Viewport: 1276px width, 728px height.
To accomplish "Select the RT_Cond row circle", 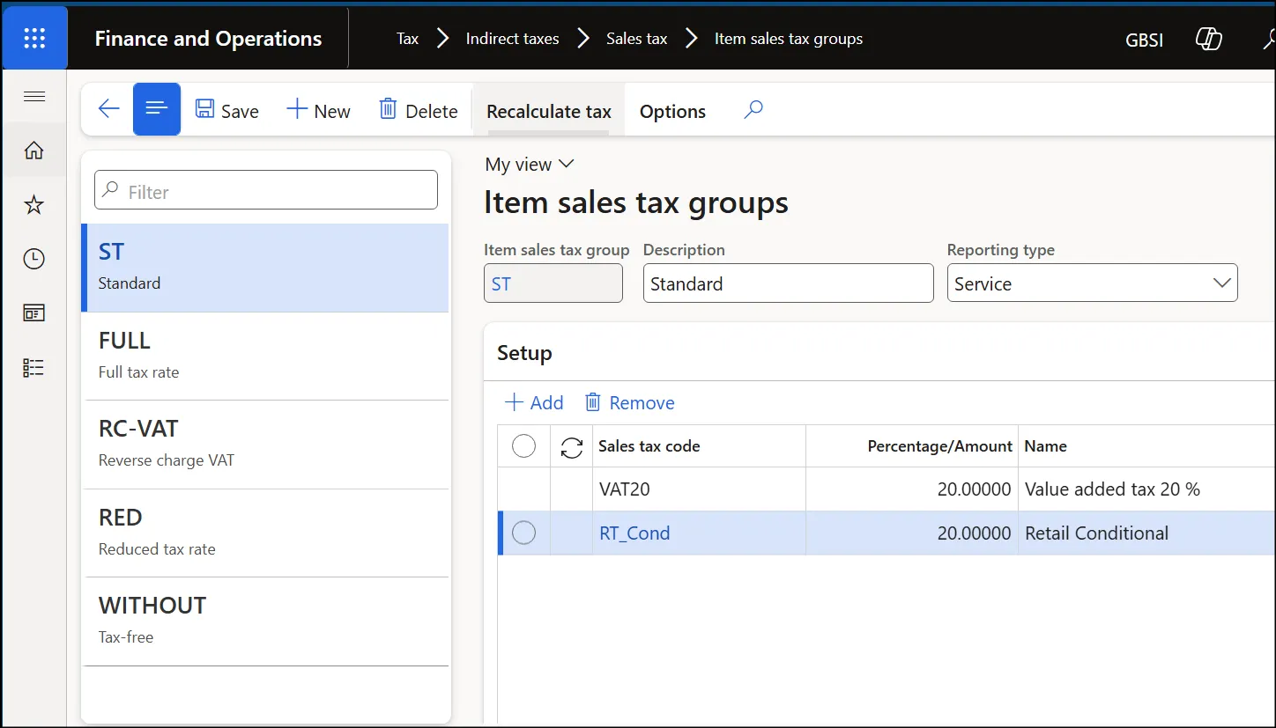I will (524, 533).
